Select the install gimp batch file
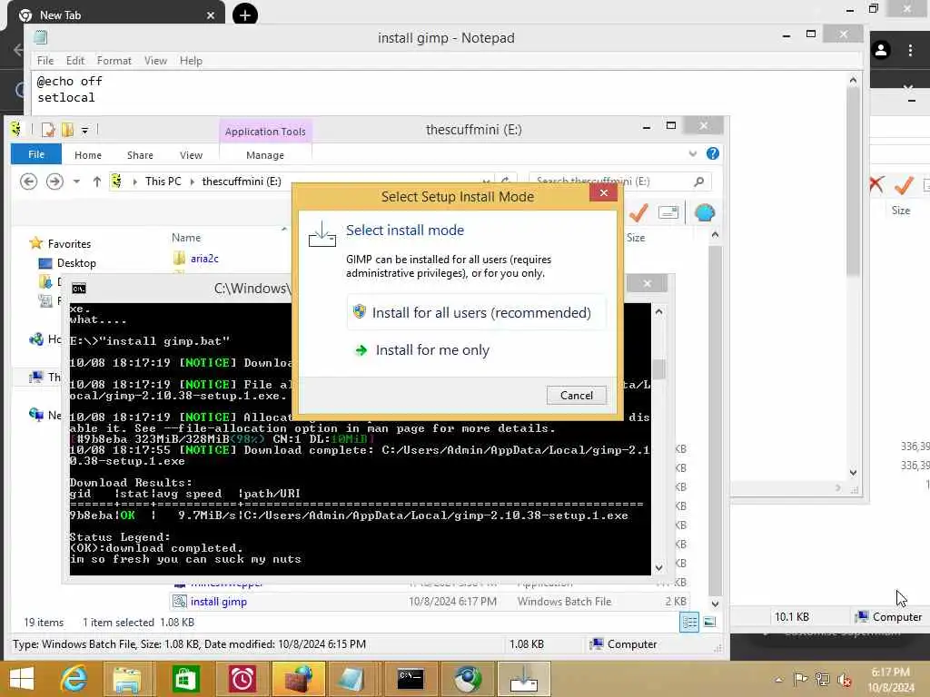This screenshot has height=697, width=930. (x=218, y=602)
